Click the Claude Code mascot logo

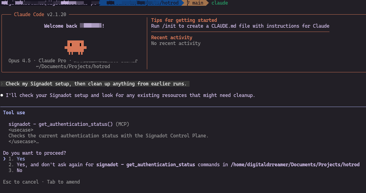pyautogui.click(x=76, y=47)
